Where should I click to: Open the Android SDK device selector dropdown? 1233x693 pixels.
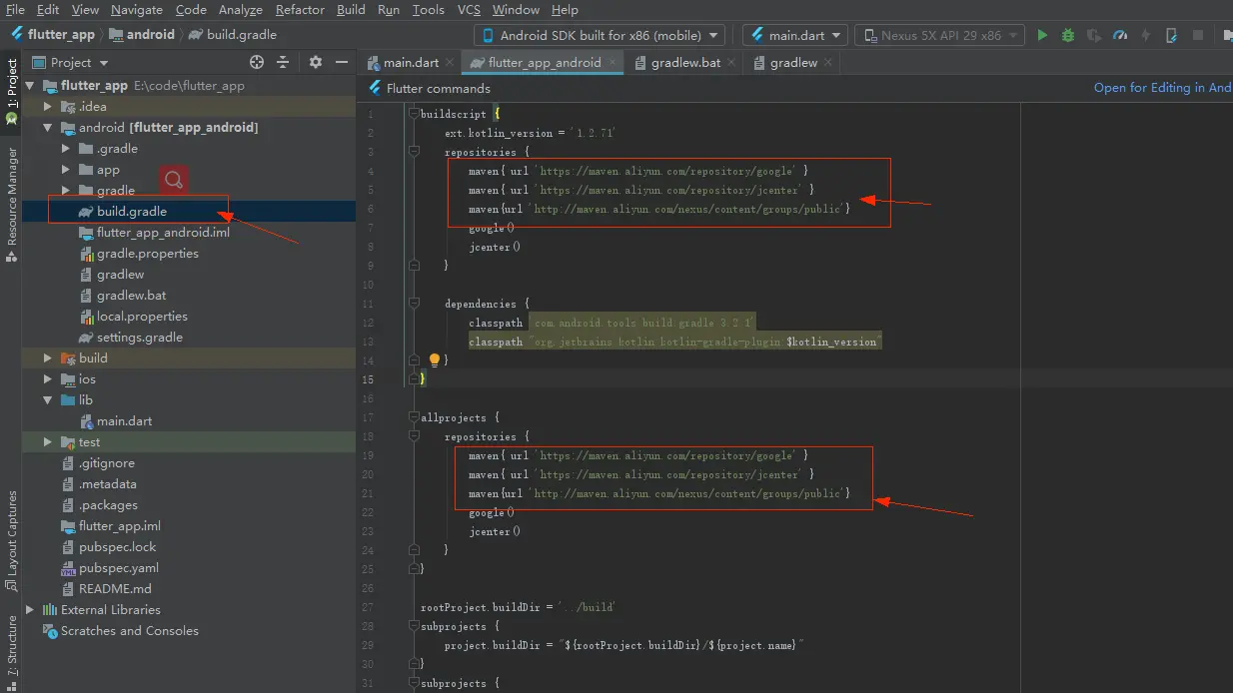(602, 35)
